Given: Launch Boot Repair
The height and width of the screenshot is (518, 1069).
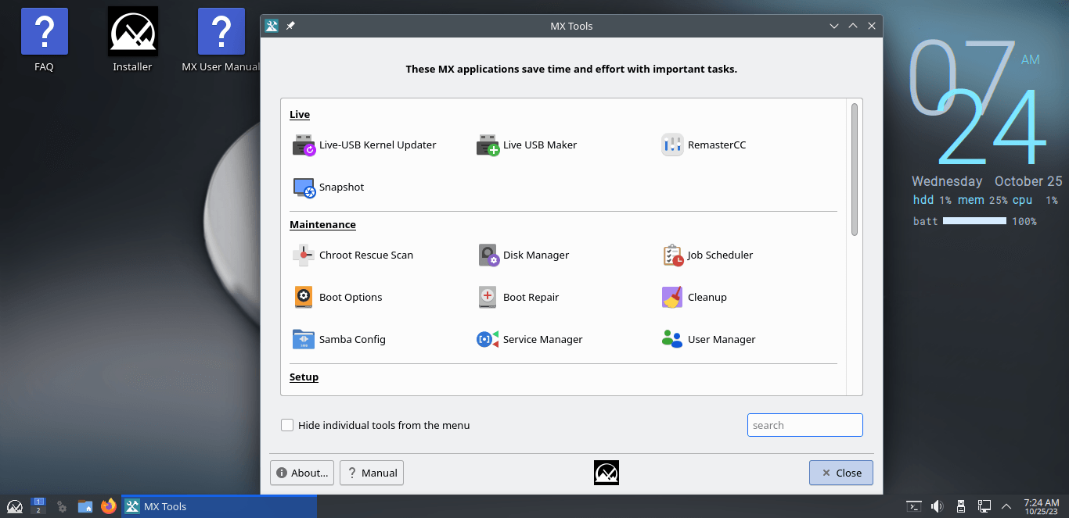Looking at the screenshot, I should tap(518, 298).
